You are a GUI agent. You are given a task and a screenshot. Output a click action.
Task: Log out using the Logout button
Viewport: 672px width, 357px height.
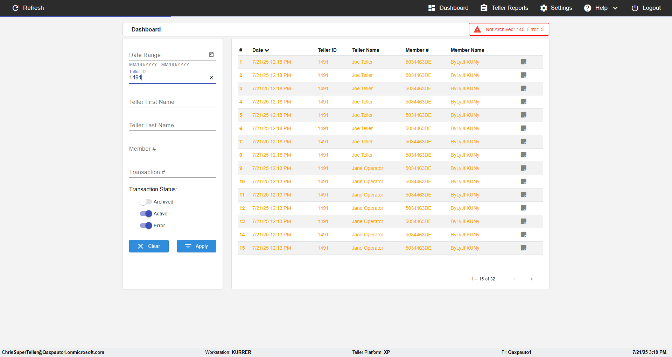click(646, 8)
